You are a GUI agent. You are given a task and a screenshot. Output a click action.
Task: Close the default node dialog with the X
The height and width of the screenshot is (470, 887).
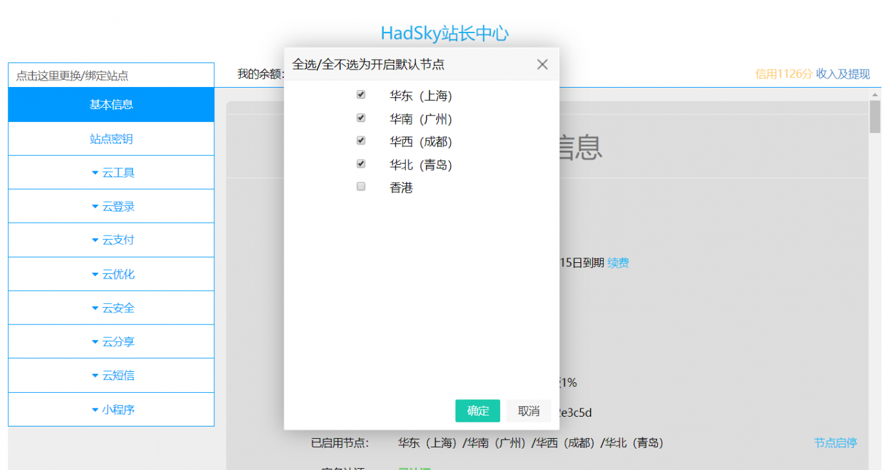click(x=542, y=64)
